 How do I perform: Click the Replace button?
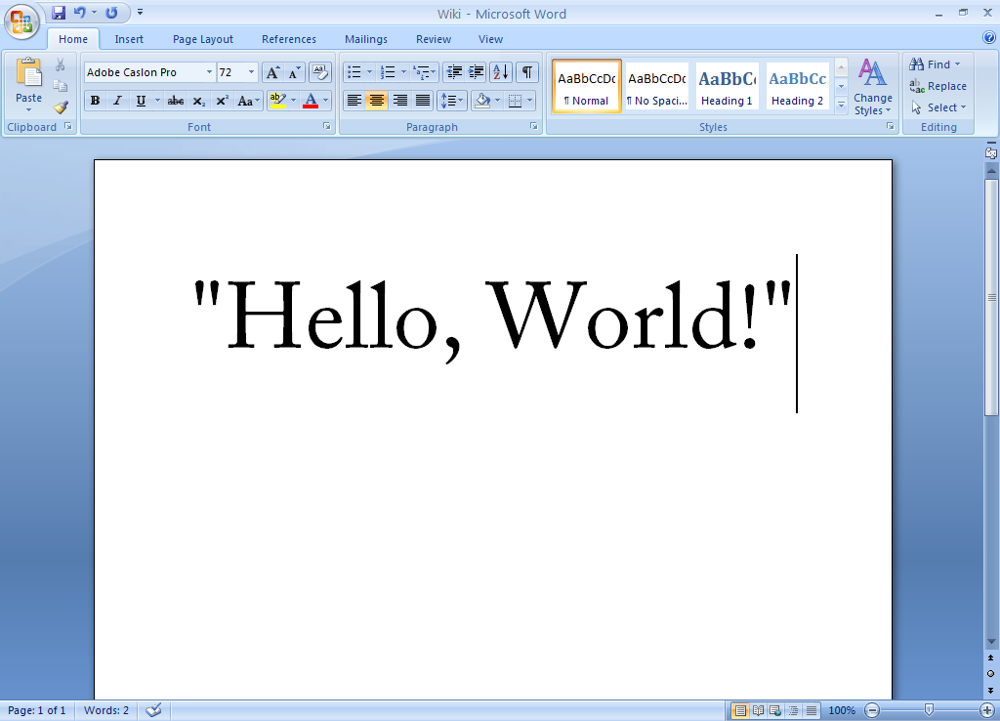(x=937, y=86)
